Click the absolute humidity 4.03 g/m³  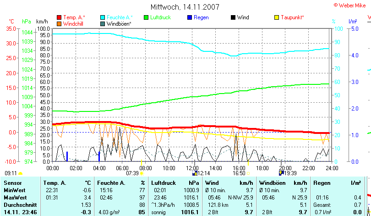[x=109, y=212]
